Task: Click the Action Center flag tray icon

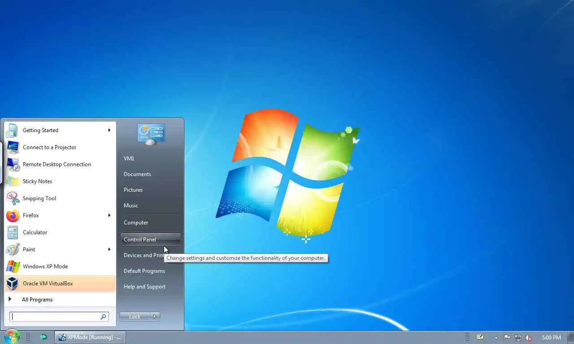Action: click(x=507, y=338)
